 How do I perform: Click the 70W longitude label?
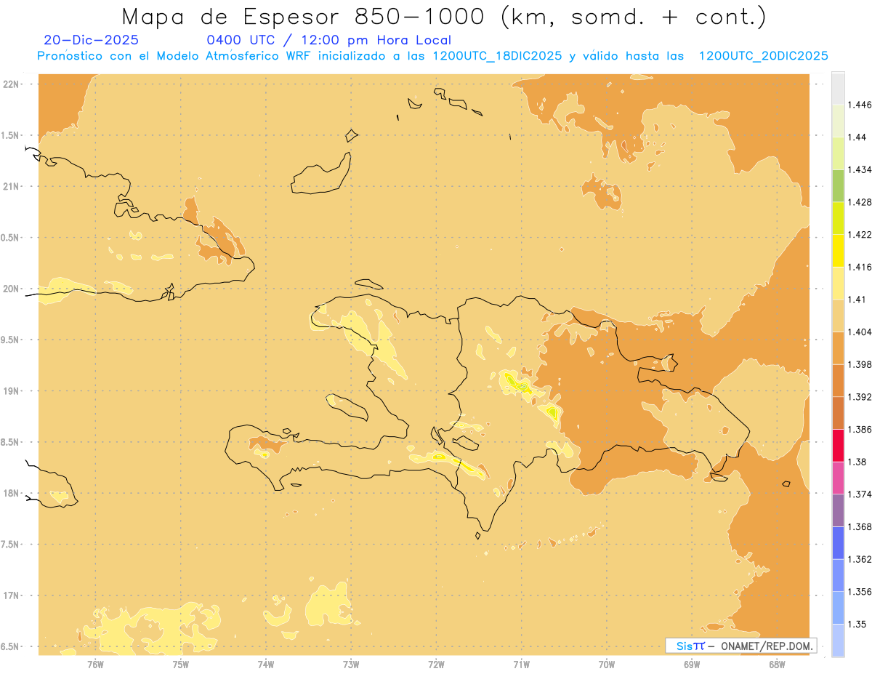(607, 665)
